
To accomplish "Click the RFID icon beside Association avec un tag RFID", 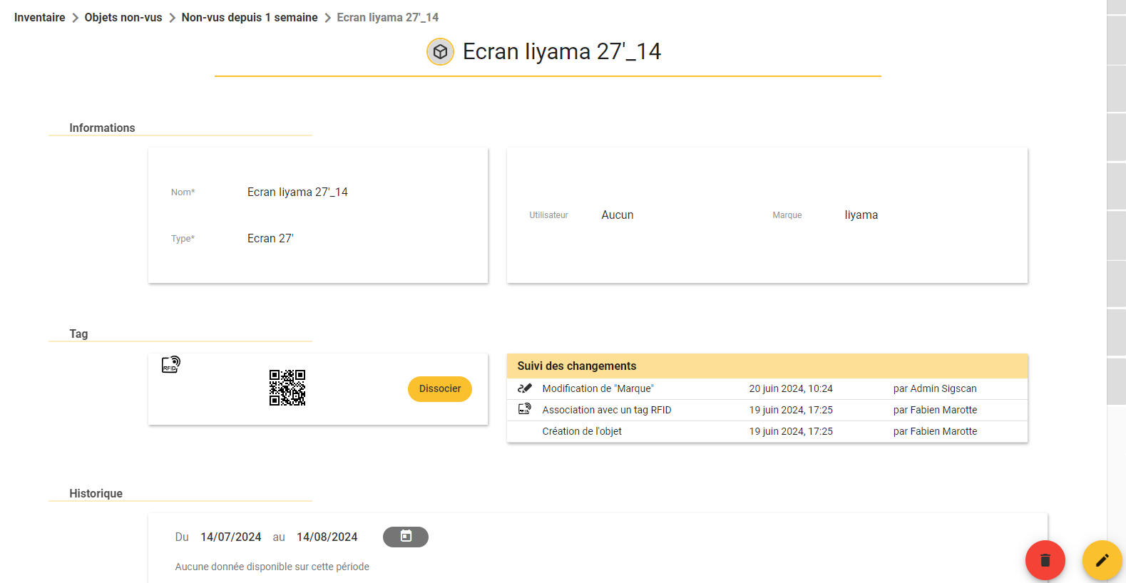I will (x=525, y=409).
